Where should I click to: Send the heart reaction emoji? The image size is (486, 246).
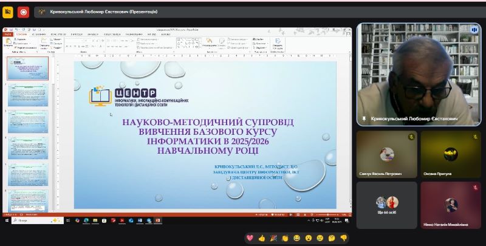point(250,238)
